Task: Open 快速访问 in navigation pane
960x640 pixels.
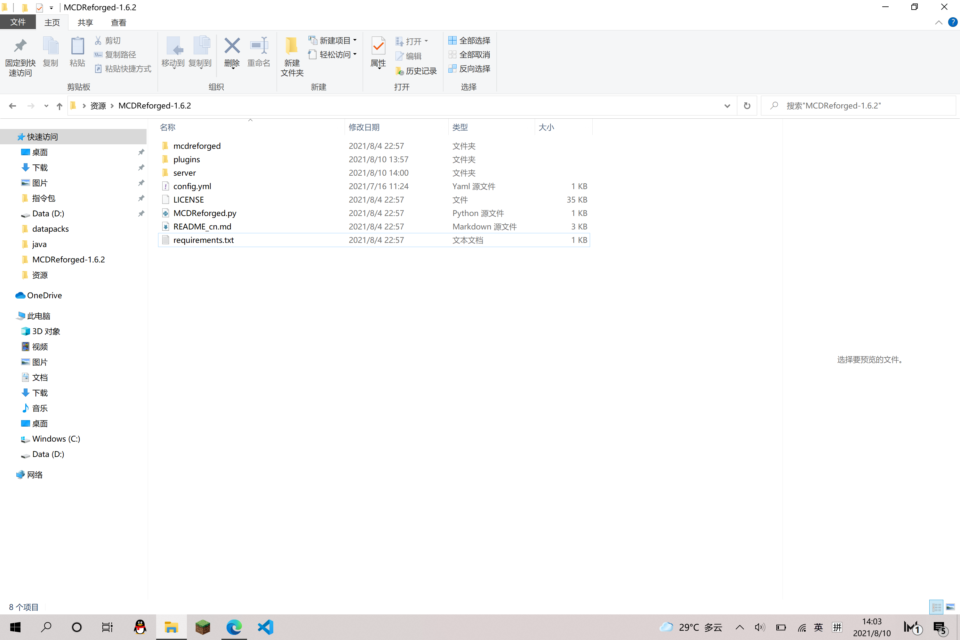Action: click(74, 137)
